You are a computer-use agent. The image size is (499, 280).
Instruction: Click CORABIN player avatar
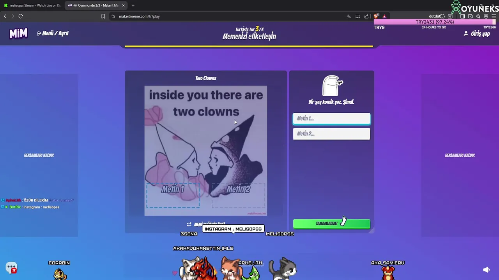60,274
